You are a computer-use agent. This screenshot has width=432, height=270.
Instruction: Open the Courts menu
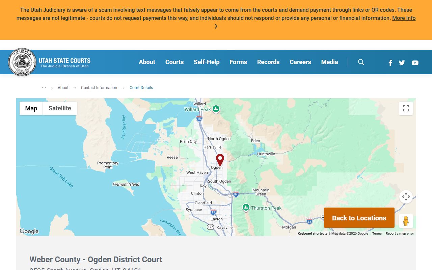pyautogui.click(x=174, y=62)
